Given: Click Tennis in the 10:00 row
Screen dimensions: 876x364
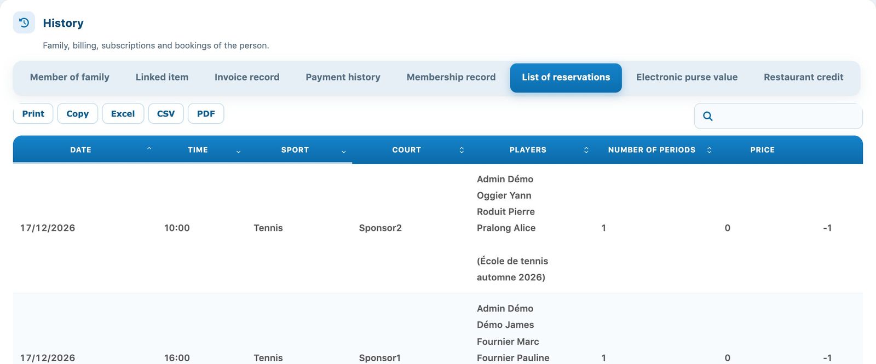Looking at the screenshot, I should click(x=268, y=228).
